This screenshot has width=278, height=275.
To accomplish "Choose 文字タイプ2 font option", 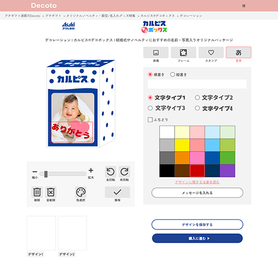I will (197, 97).
